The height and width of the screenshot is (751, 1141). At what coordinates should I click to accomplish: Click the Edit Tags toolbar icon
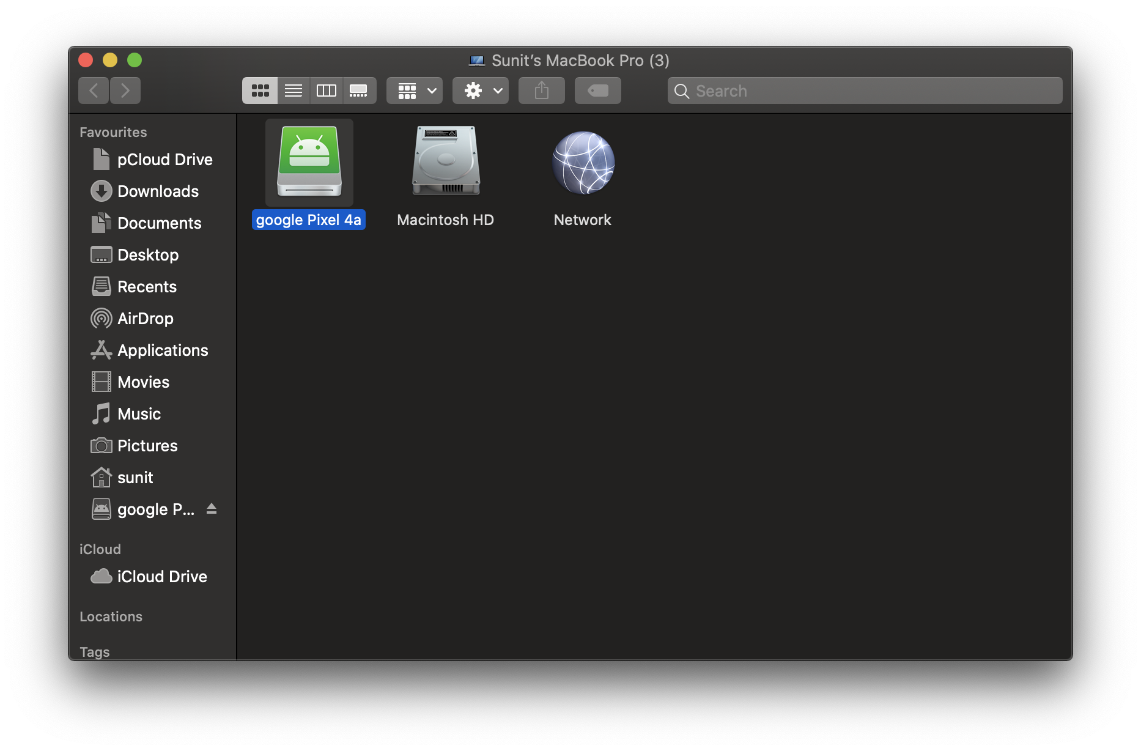(x=597, y=90)
